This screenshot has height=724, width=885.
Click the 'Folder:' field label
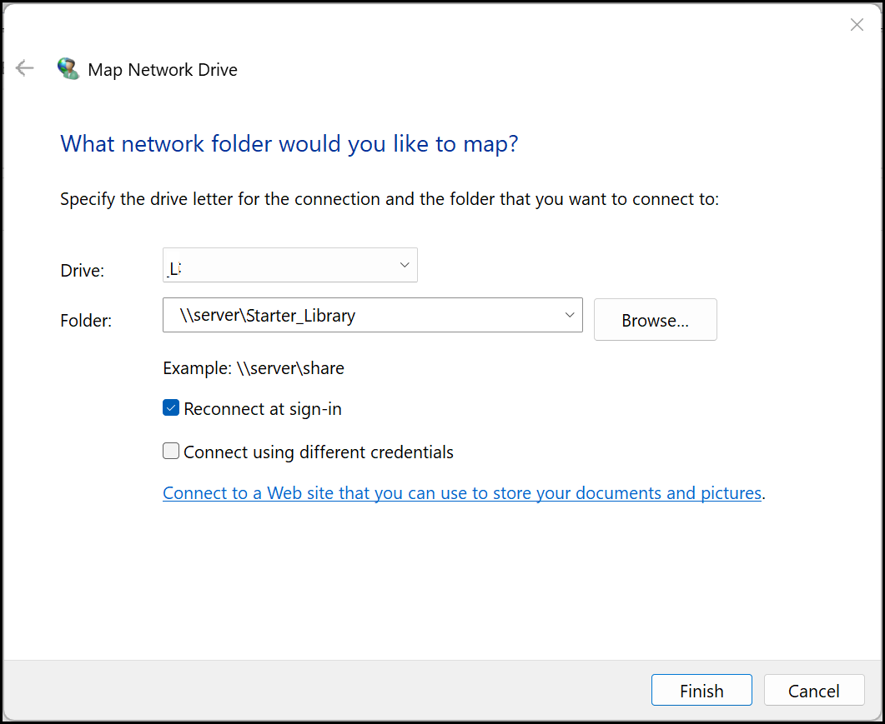pos(86,321)
